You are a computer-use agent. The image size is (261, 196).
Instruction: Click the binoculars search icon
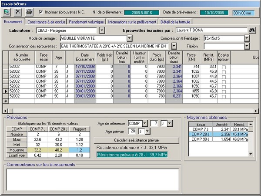[252, 30]
